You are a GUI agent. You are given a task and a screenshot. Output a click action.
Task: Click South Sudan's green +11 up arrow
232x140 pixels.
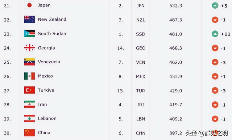[x=215, y=34]
